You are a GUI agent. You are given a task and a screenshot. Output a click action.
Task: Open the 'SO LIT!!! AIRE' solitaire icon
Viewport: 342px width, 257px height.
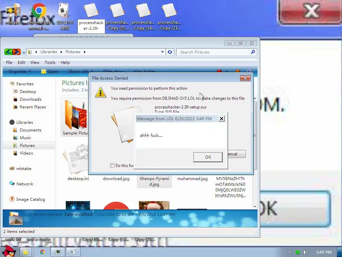click(x=65, y=16)
